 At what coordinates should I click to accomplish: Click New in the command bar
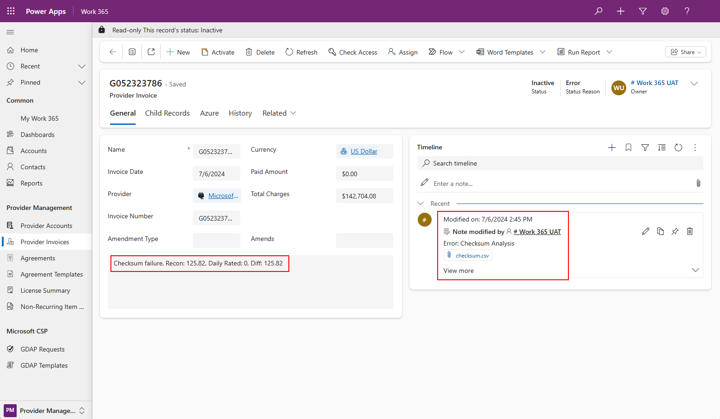point(178,52)
